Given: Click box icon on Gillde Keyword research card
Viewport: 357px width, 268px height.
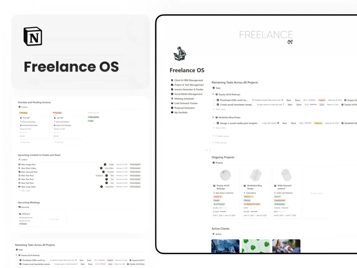Looking at the screenshot, I should [x=275, y=186].
